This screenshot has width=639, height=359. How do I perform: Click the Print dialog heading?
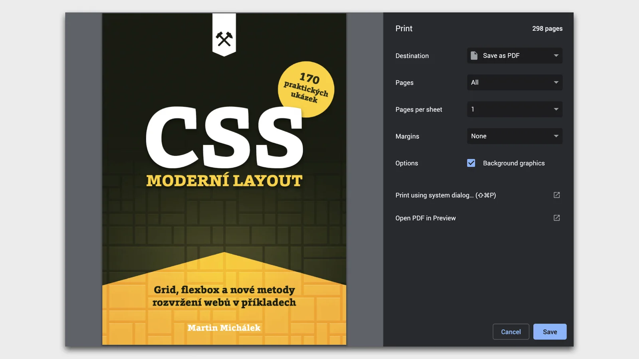pos(404,29)
